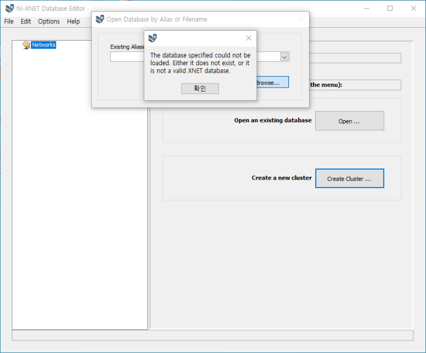The image size is (426, 353).
Task: Click the Open Database dialog title icon
Action: (100, 19)
